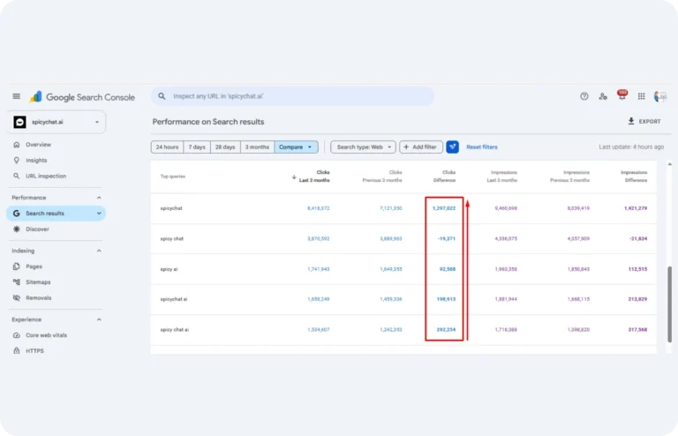
Task: Click the 'spicychat ai' query row
Action: [x=403, y=299]
